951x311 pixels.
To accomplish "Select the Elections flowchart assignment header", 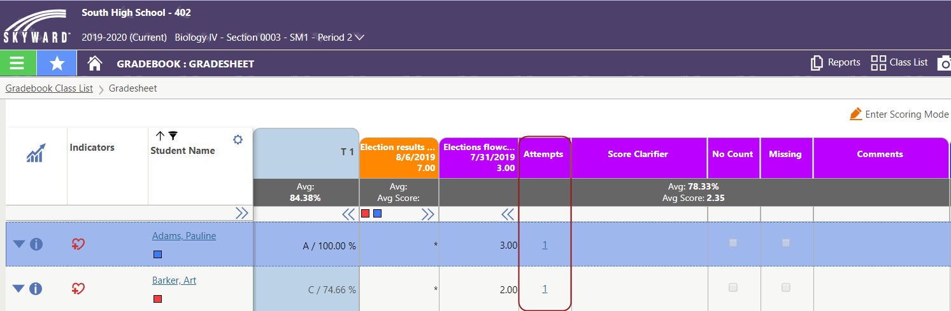I will [479, 157].
